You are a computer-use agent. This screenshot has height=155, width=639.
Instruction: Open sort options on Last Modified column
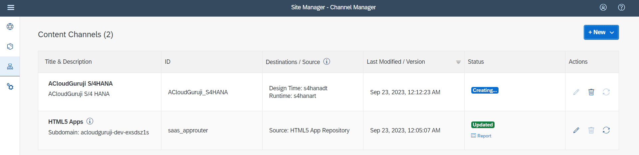click(458, 62)
